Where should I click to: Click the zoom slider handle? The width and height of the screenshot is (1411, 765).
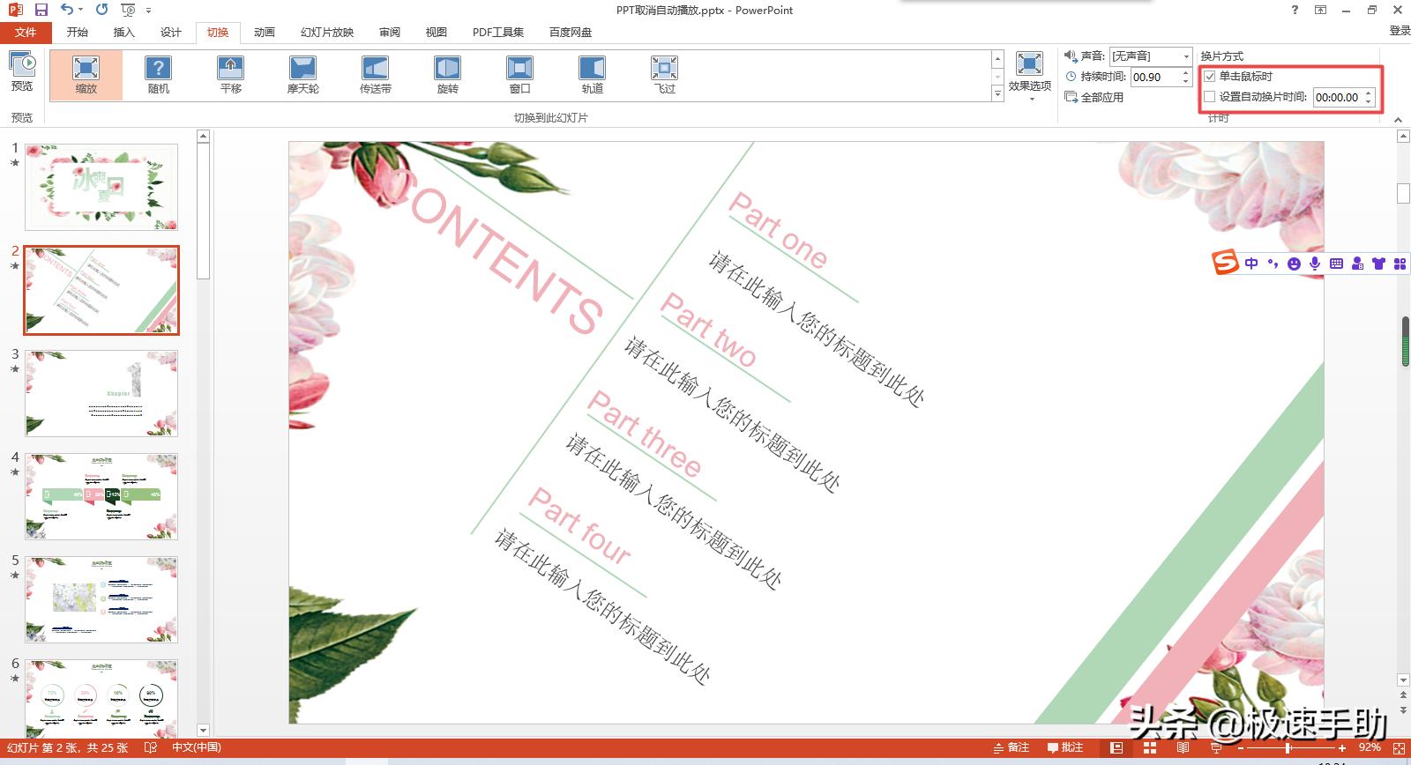click(x=1288, y=747)
